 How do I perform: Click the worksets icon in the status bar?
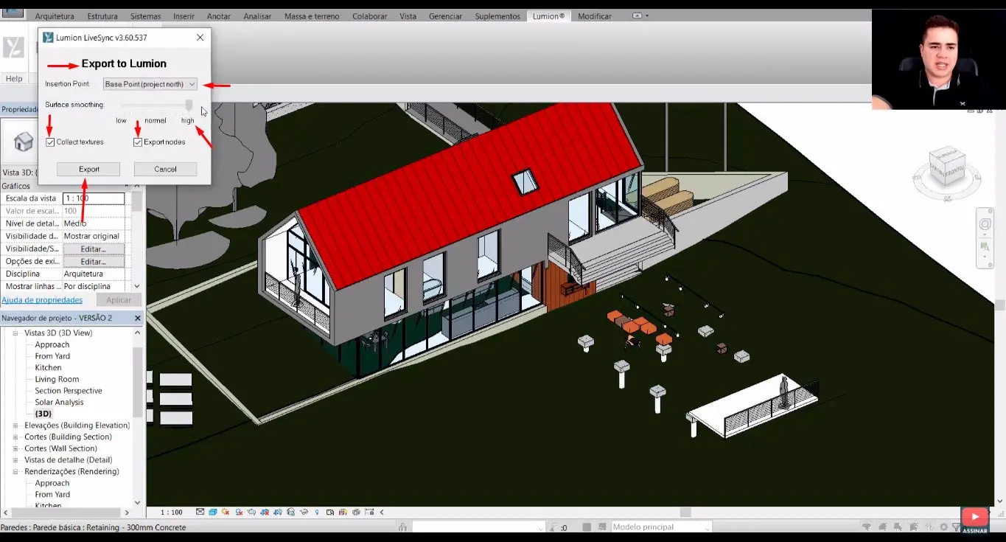click(x=402, y=527)
